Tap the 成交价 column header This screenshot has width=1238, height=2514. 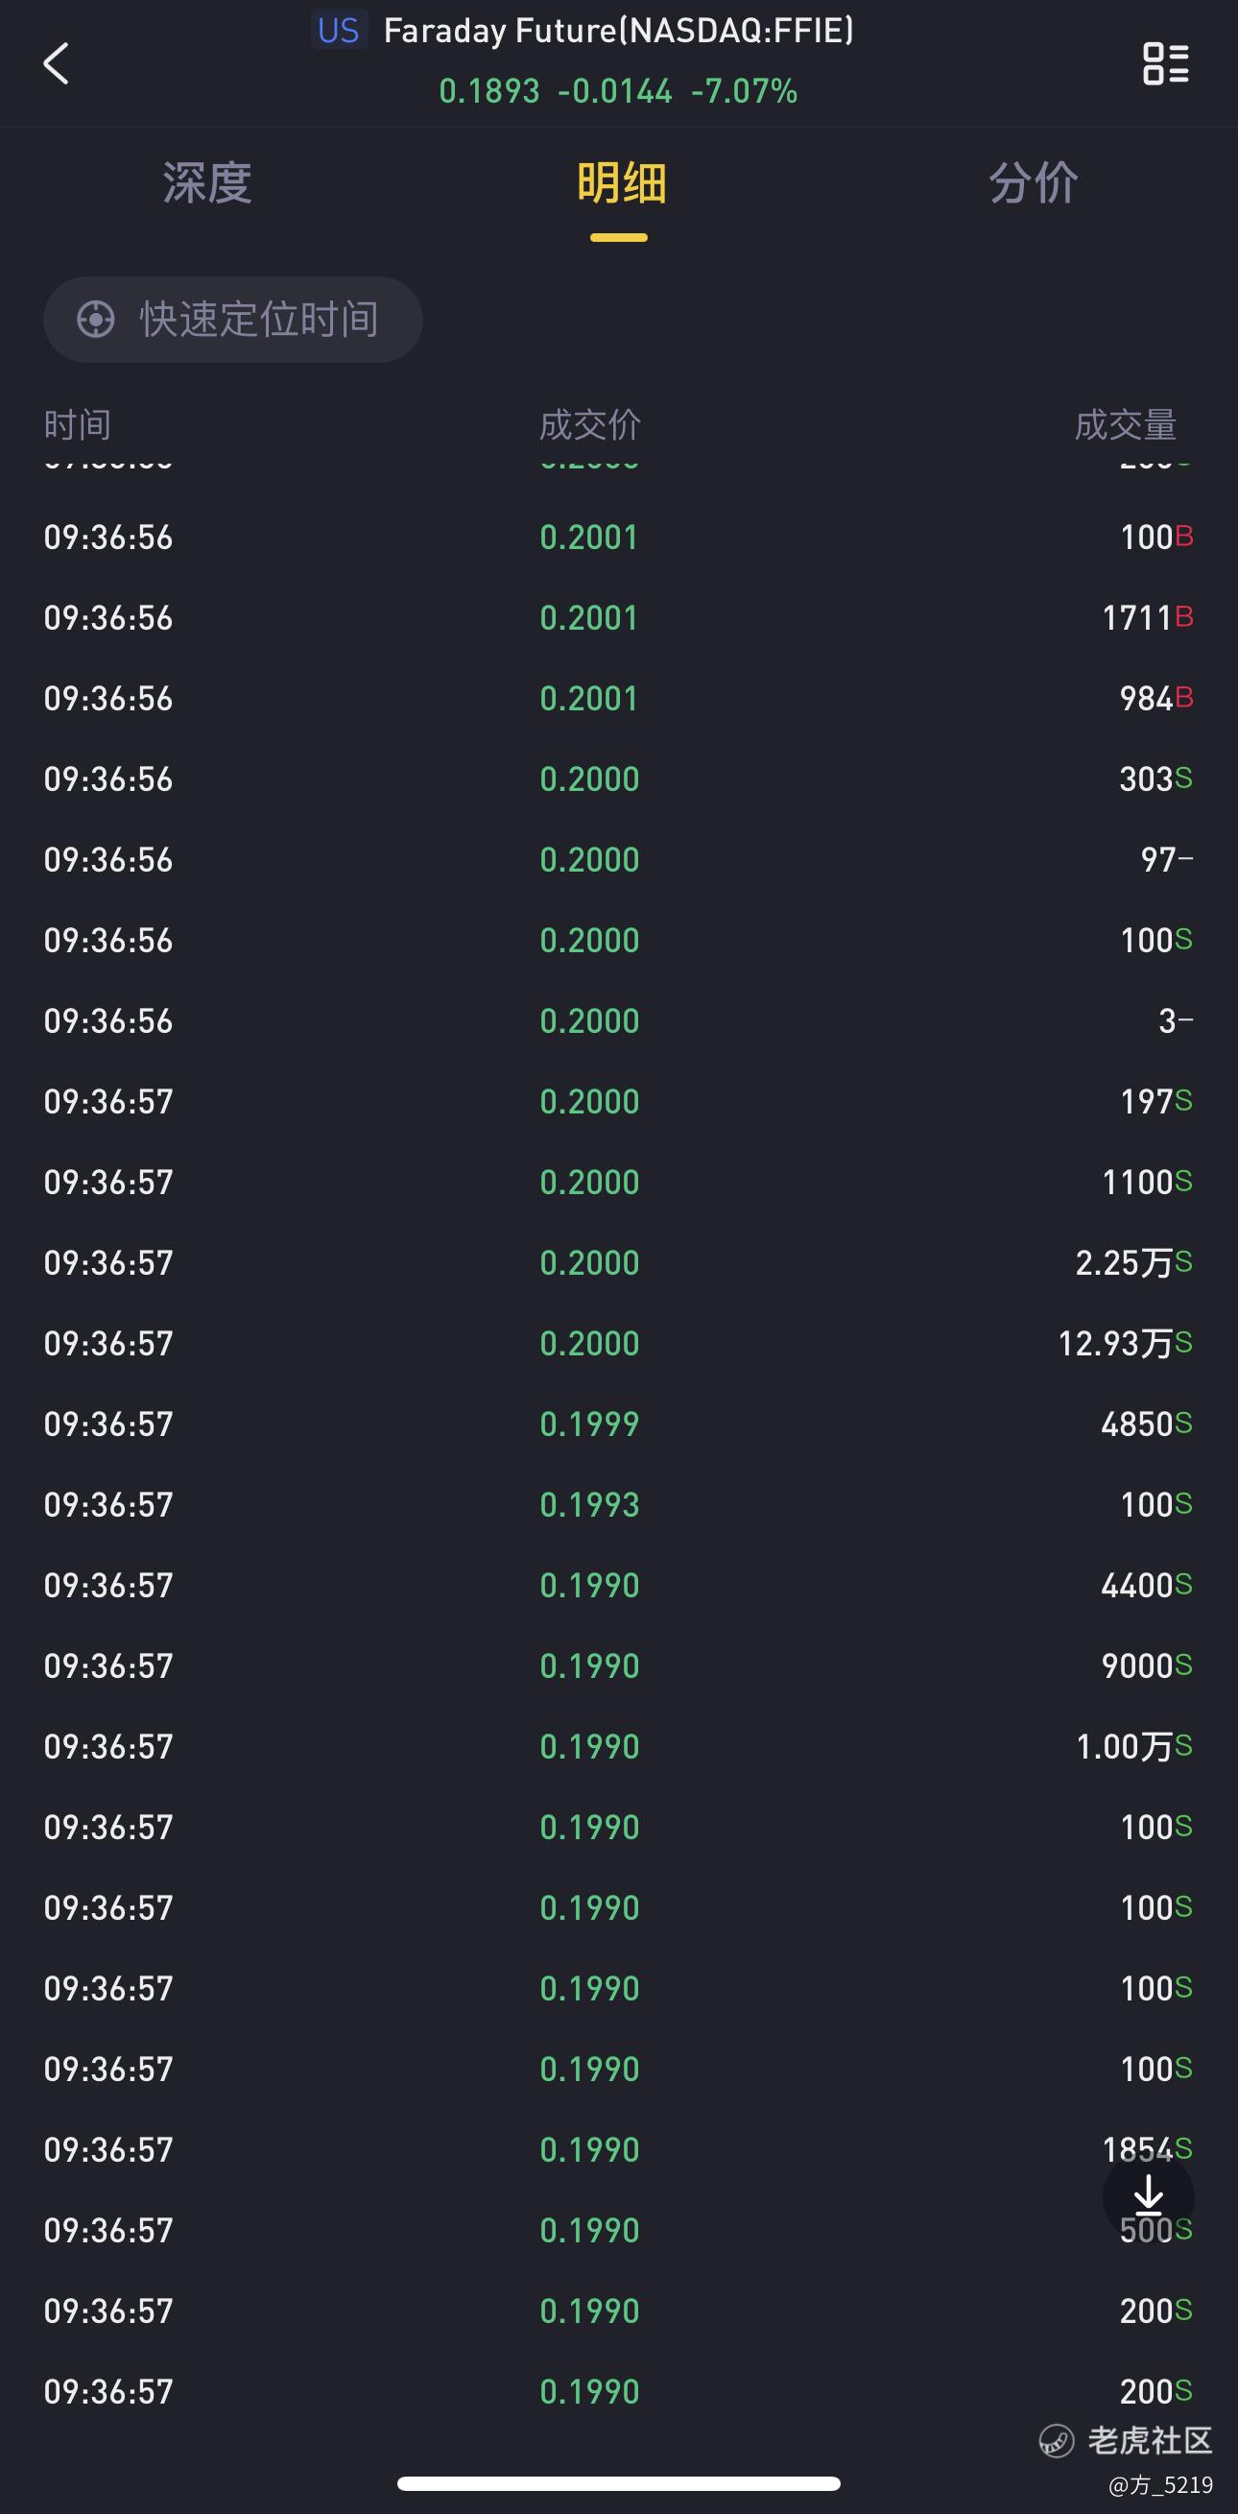tap(589, 424)
